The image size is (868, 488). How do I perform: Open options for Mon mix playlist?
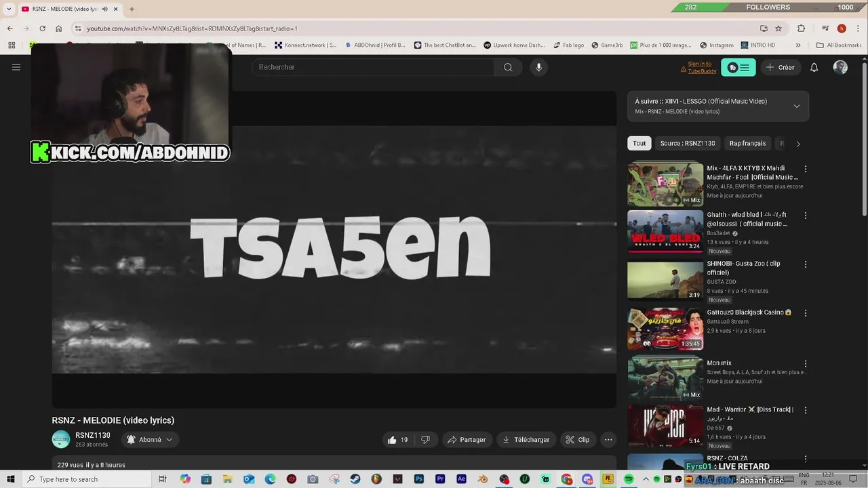[x=806, y=363]
